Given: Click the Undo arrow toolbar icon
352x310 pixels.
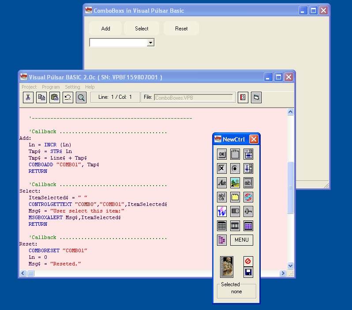Looking at the screenshot, I should point(68,97).
